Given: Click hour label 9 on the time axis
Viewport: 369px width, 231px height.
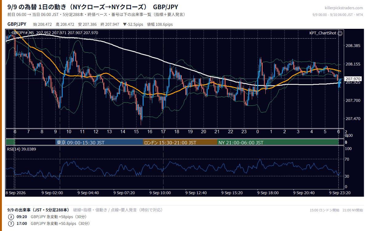Looking at the screenshot, I should click(56, 132).
